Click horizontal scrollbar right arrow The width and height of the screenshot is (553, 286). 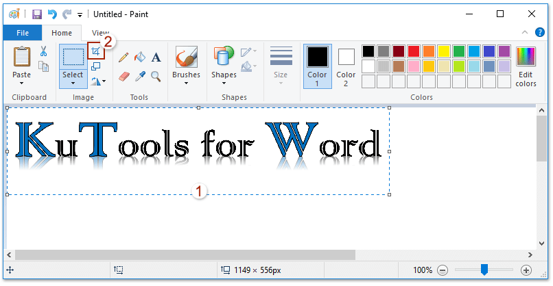(x=530, y=255)
